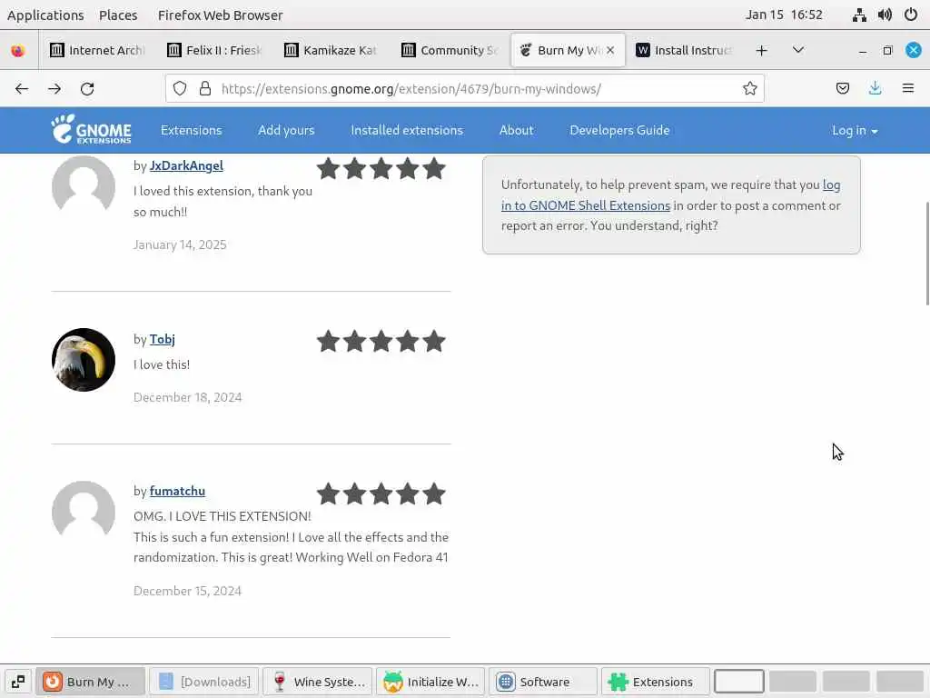Open a new browser tab
The height and width of the screenshot is (698, 930).
click(762, 51)
